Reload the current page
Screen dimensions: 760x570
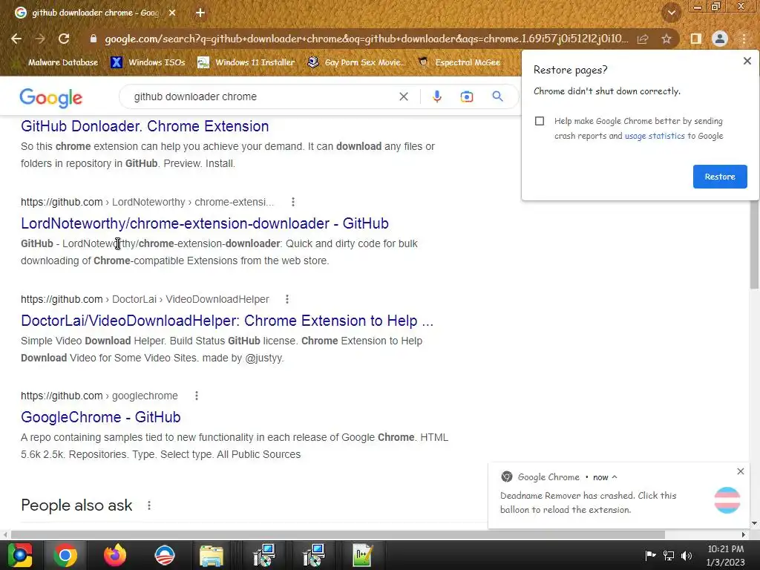[x=64, y=39]
